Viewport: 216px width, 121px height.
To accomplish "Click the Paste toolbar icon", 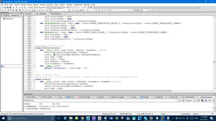I will tap(25, 7).
